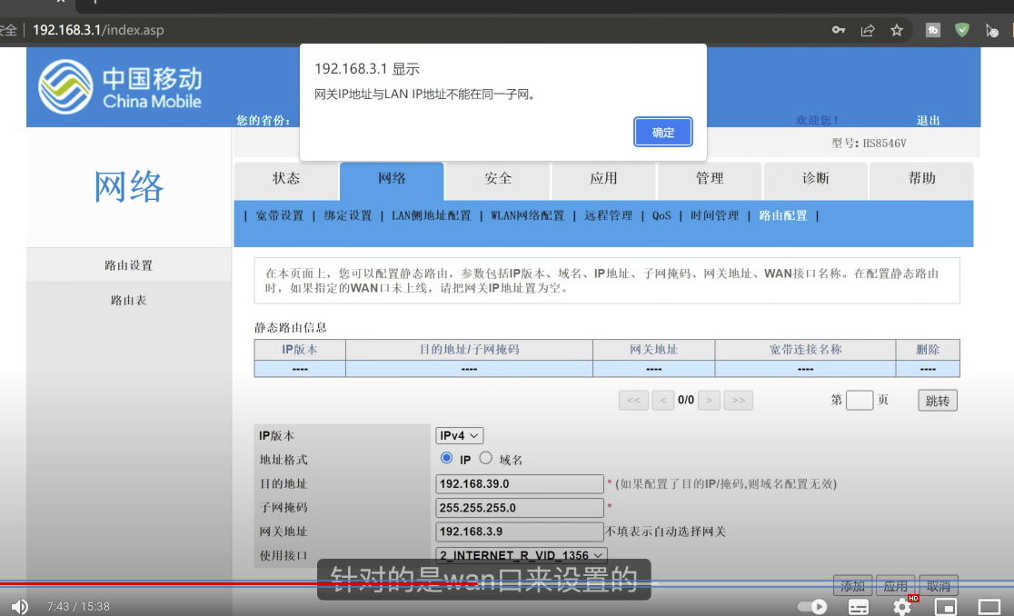Select the IP address format radio button
Image resolution: width=1014 pixels, height=616 pixels.
(446, 459)
